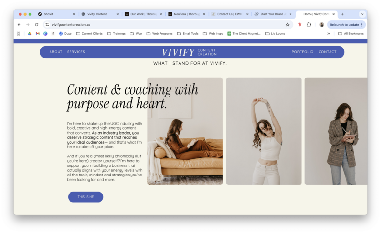Switch to the Contact Us | EWO tab
The image size is (381, 233).
coord(230,14)
